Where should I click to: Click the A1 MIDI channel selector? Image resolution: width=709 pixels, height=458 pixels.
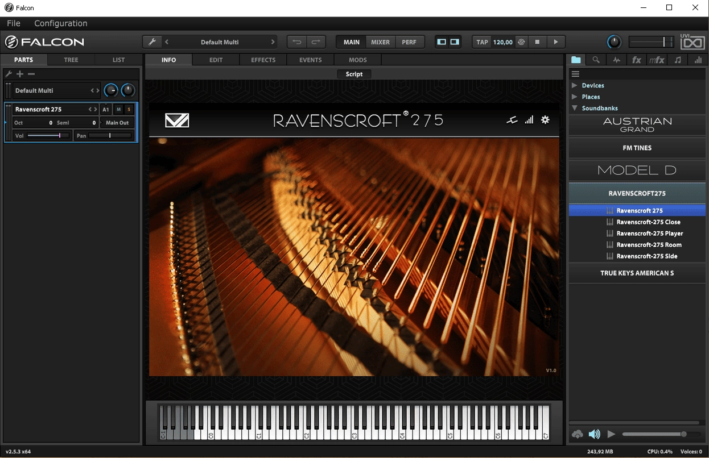click(106, 109)
